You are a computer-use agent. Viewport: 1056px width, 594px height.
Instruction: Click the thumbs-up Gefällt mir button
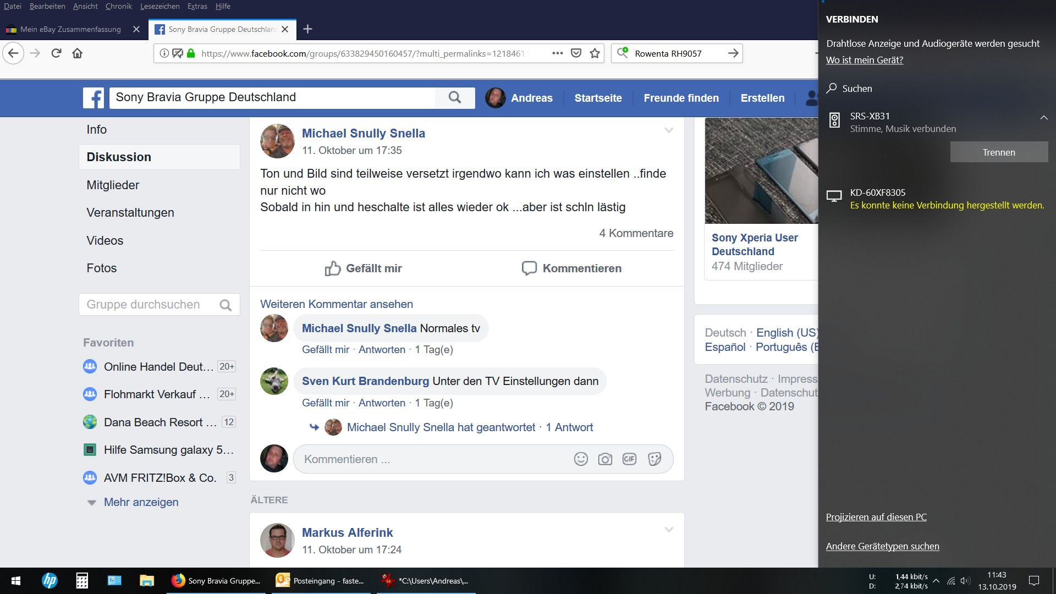(x=363, y=268)
